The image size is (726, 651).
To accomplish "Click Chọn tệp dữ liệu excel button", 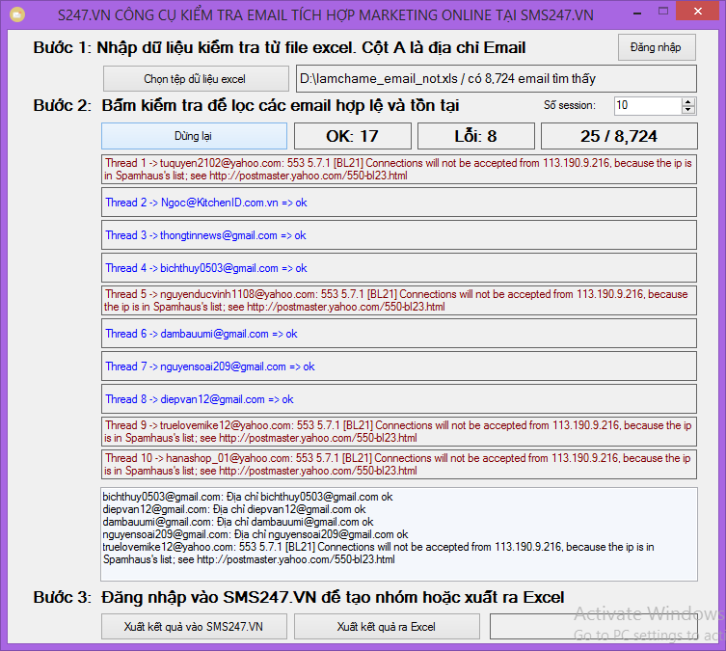I will (x=196, y=79).
